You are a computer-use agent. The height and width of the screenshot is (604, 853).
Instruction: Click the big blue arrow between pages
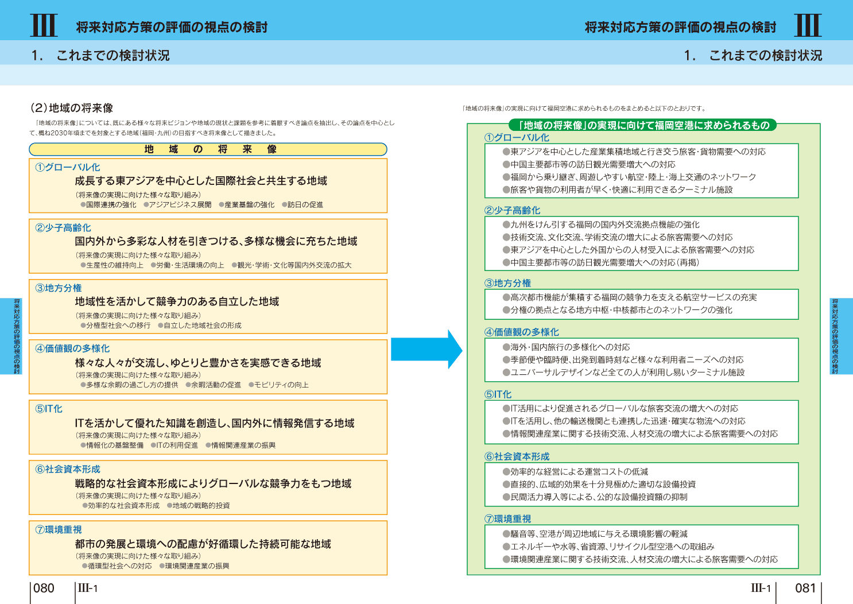click(x=426, y=349)
